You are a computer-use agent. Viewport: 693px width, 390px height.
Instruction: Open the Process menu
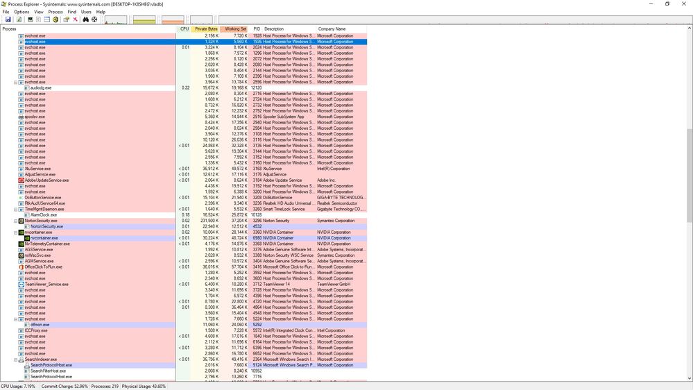pyautogui.click(x=55, y=12)
